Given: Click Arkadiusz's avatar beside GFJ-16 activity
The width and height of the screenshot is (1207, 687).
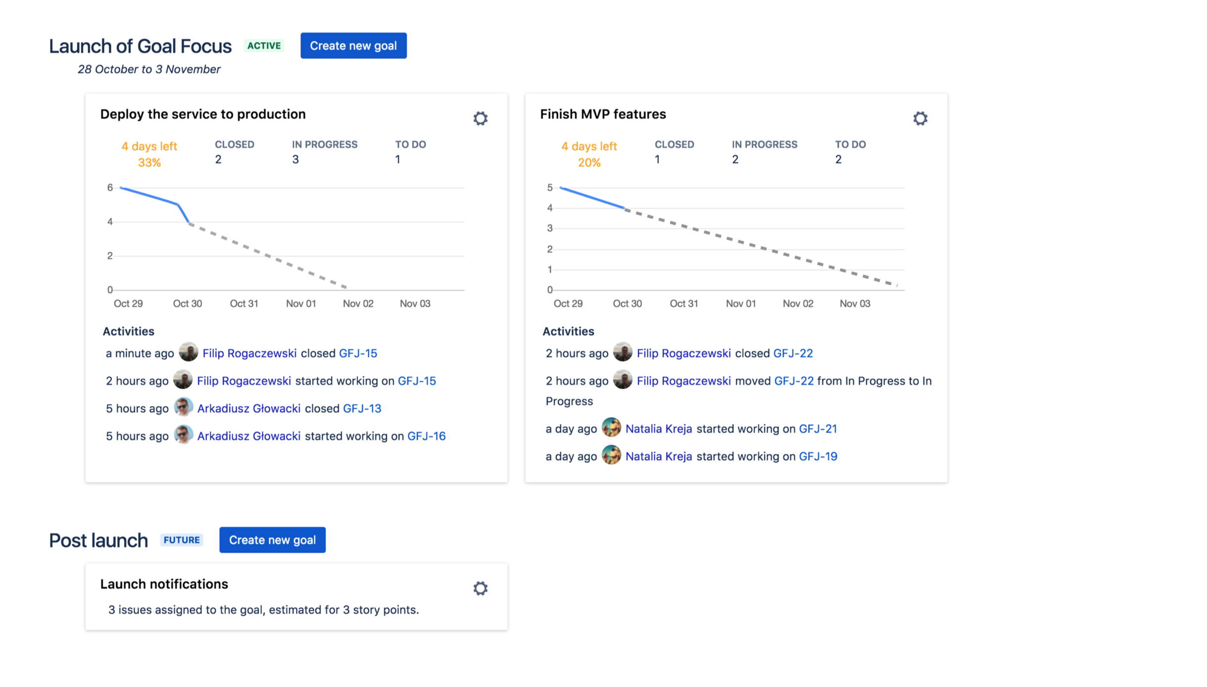Looking at the screenshot, I should [183, 436].
